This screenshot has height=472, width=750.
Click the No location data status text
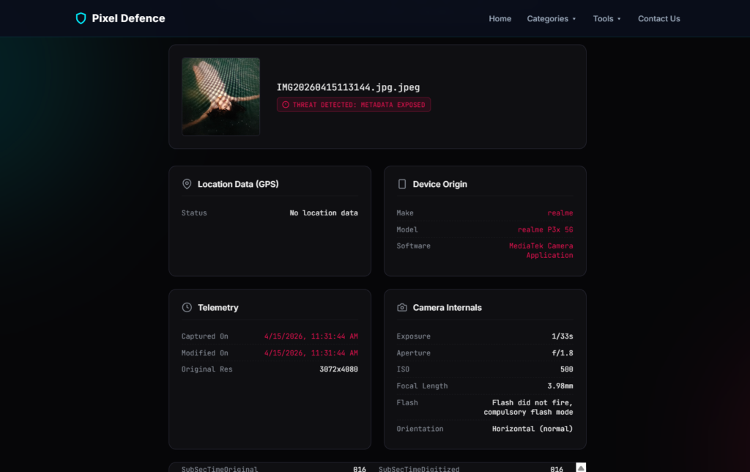point(324,213)
